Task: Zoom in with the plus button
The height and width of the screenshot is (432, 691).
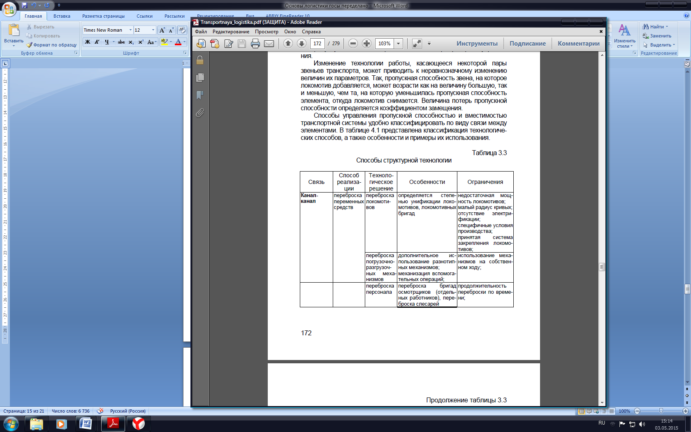Action: [x=366, y=43]
